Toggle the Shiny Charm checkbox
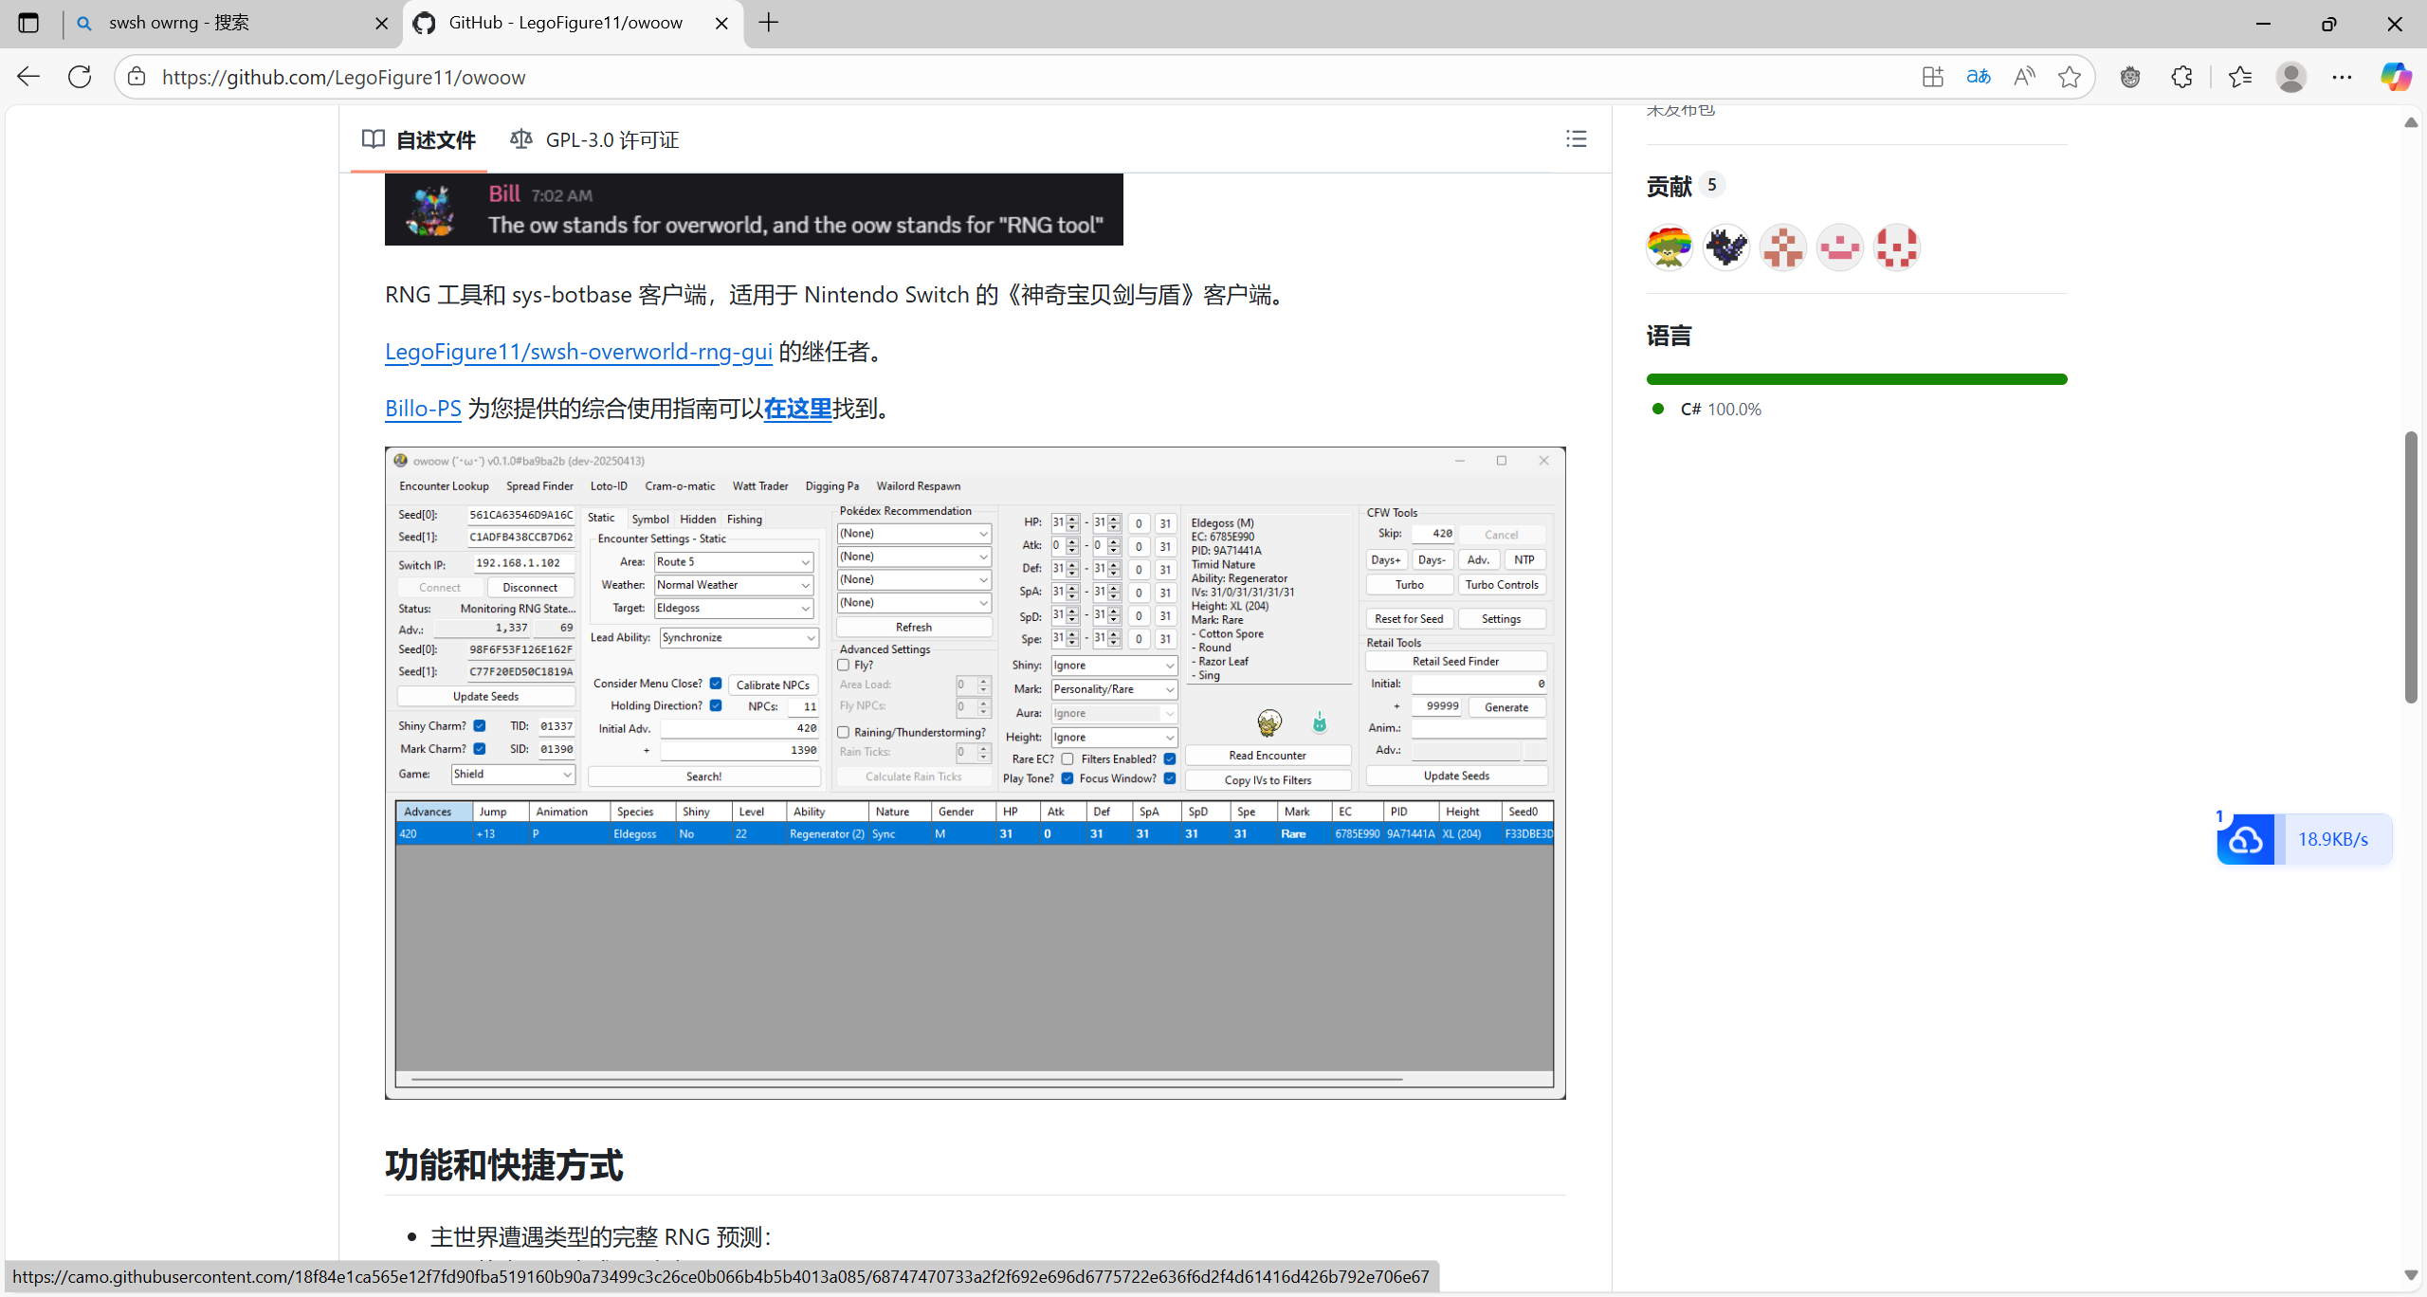The height and width of the screenshot is (1297, 2427). (480, 726)
